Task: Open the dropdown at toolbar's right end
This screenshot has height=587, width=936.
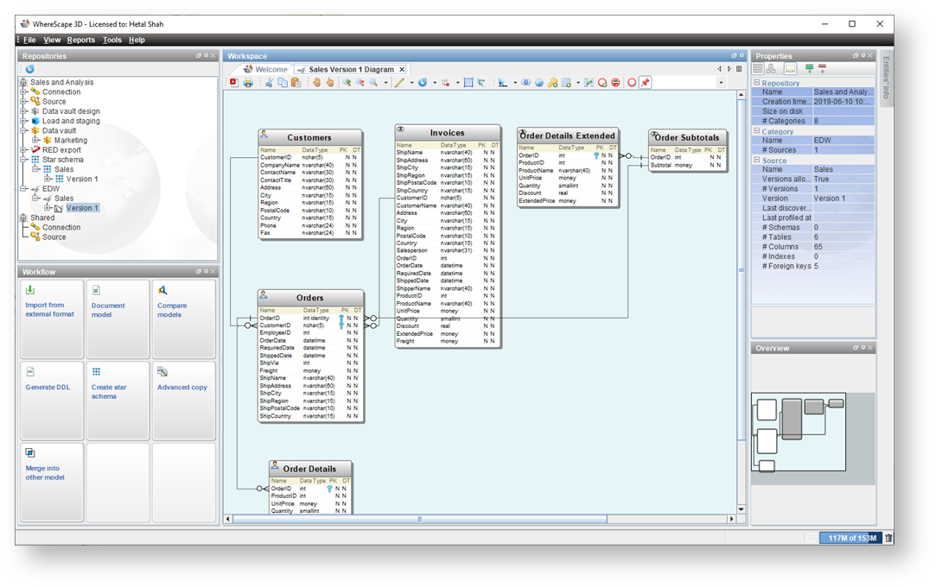Action: click(x=721, y=83)
